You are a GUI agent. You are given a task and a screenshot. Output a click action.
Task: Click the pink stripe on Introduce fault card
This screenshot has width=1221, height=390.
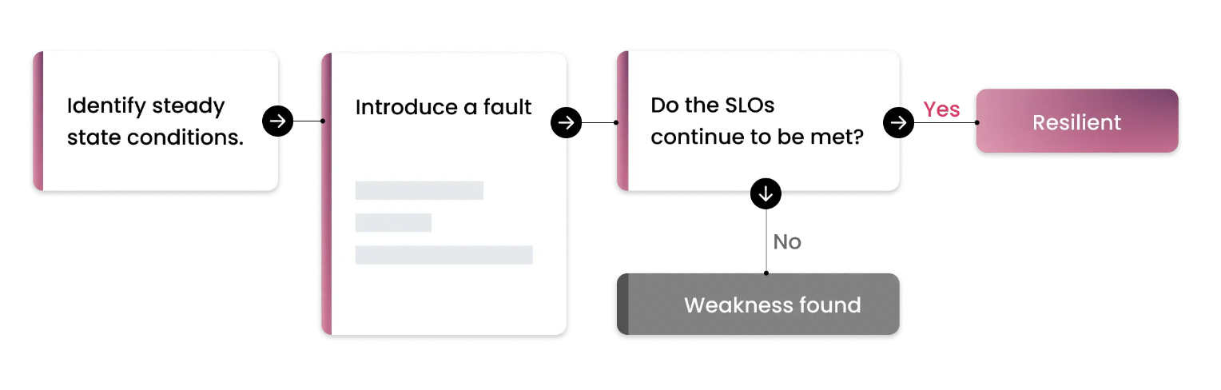pos(326,193)
